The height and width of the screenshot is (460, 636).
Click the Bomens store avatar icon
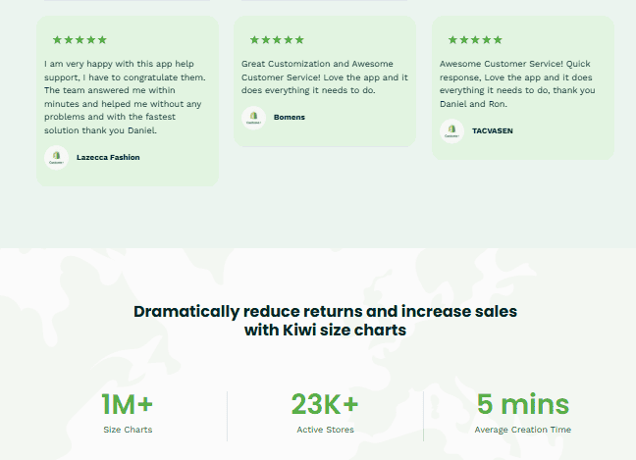point(253,118)
